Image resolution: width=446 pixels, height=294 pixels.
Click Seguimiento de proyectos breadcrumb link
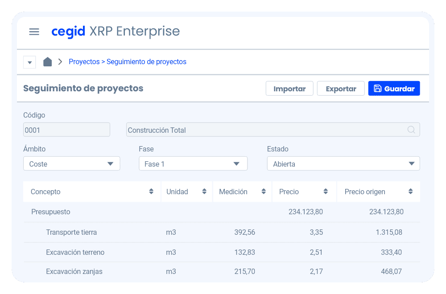(146, 62)
